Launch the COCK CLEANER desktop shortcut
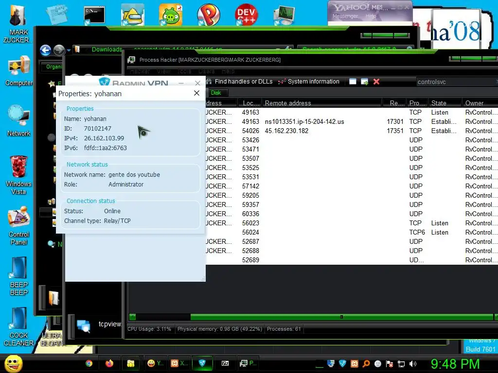498x373 pixels. [x=18, y=327]
